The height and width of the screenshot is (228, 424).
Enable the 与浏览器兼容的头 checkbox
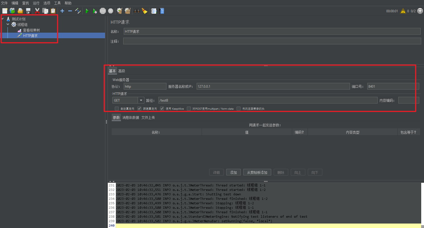[x=239, y=109]
